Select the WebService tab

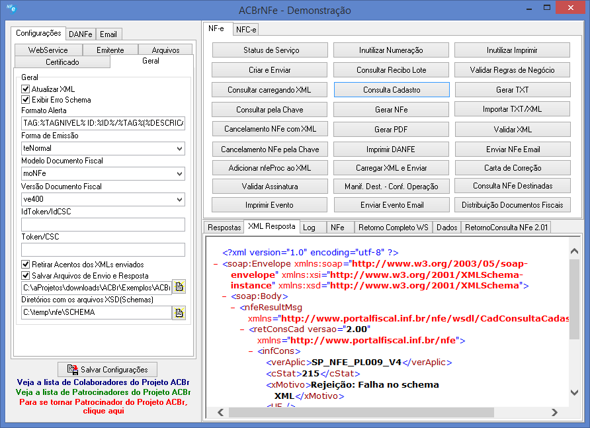pyautogui.click(x=48, y=50)
